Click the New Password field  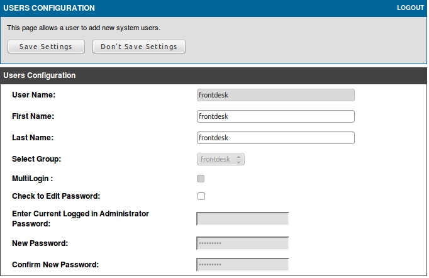[x=243, y=243]
